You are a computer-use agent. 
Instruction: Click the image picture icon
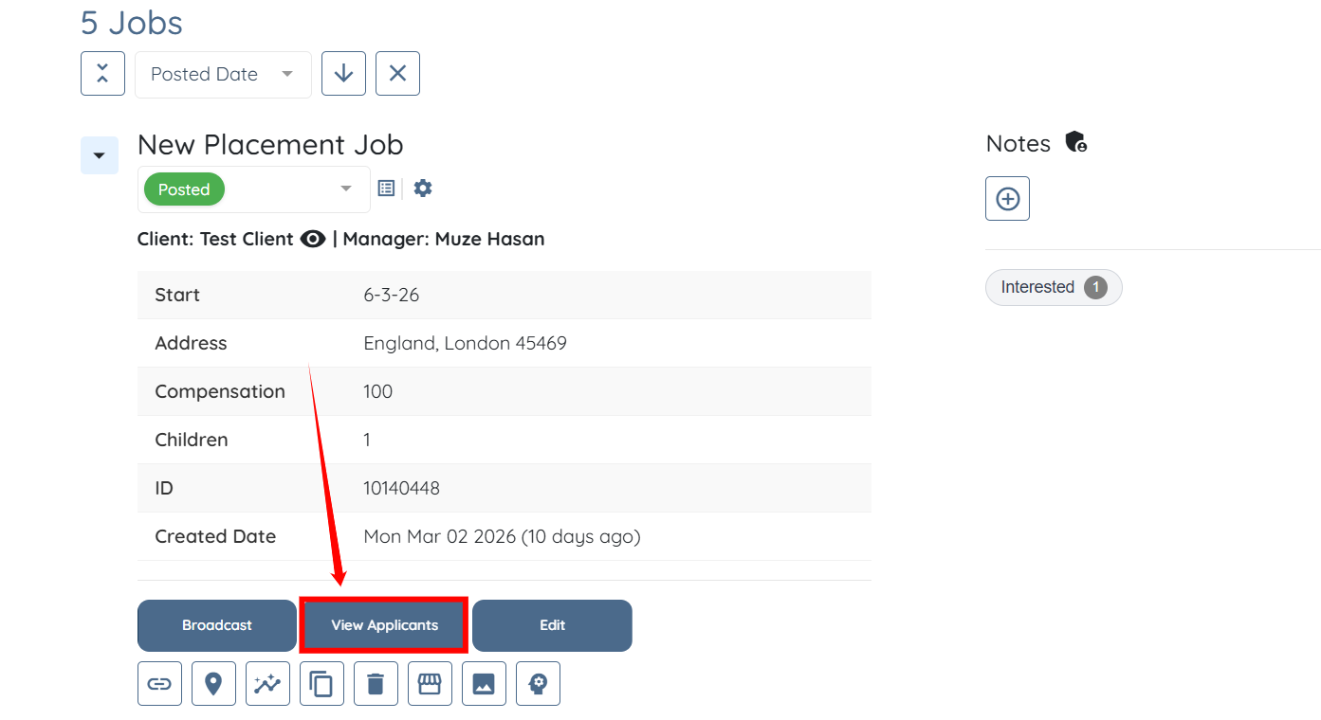pos(484,683)
